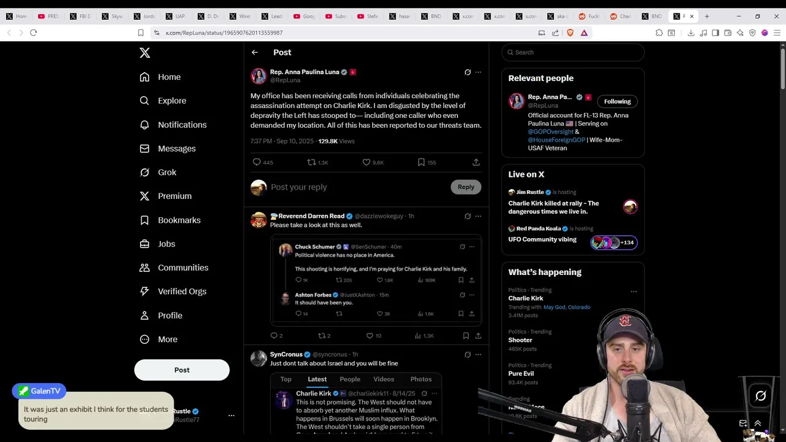The height and width of the screenshot is (442, 786).
Task: Open the Jobs briefcase item
Action: point(157,244)
